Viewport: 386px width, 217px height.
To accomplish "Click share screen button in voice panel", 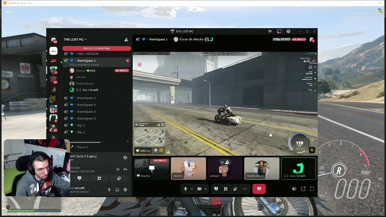I will click(x=79, y=178).
